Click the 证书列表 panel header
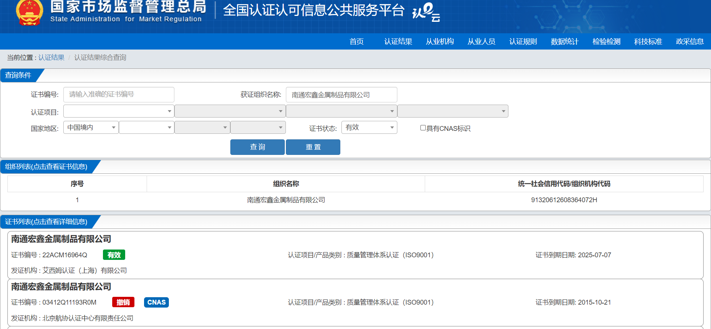711x329 pixels. [x=46, y=222]
